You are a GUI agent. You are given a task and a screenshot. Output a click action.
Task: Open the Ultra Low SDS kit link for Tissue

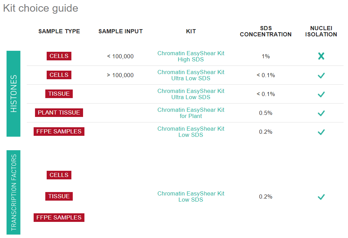pyautogui.click(x=191, y=94)
